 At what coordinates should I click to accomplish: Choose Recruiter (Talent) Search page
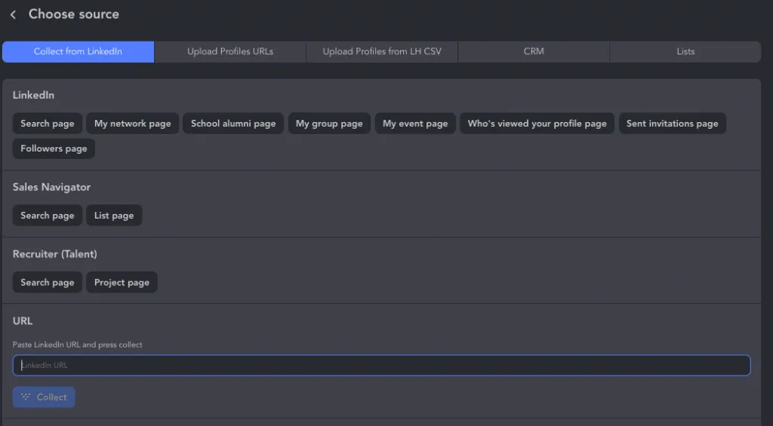click(48, 283)
